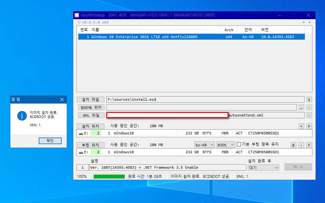Image resolution: width=325 pixels, height=203 pixels.
Task: Open the ▼ dropdown in the install location row
Action: (301, 126)
